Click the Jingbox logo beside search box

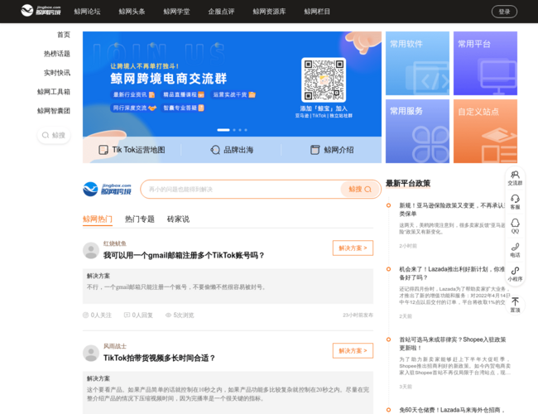click(x=107, y=189)
